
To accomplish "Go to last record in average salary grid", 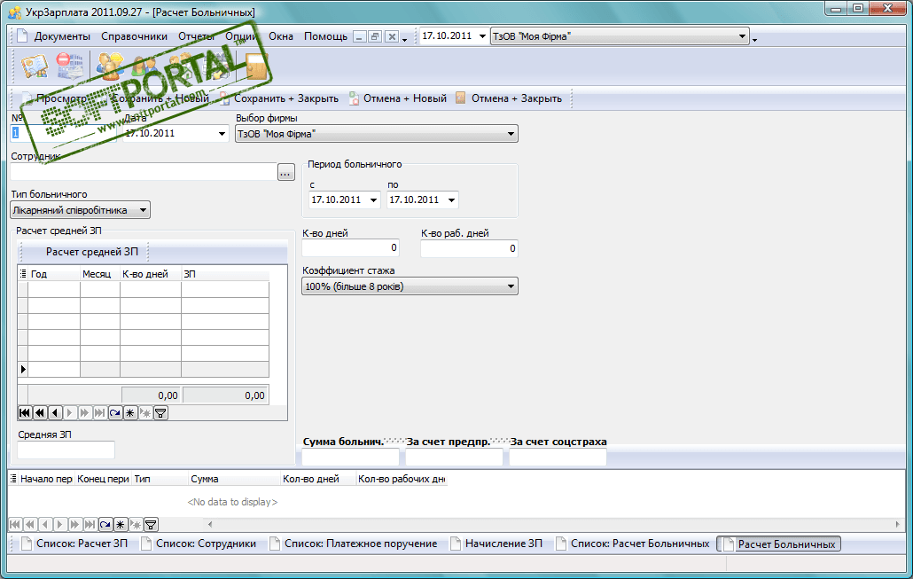I will pos(100,413).
